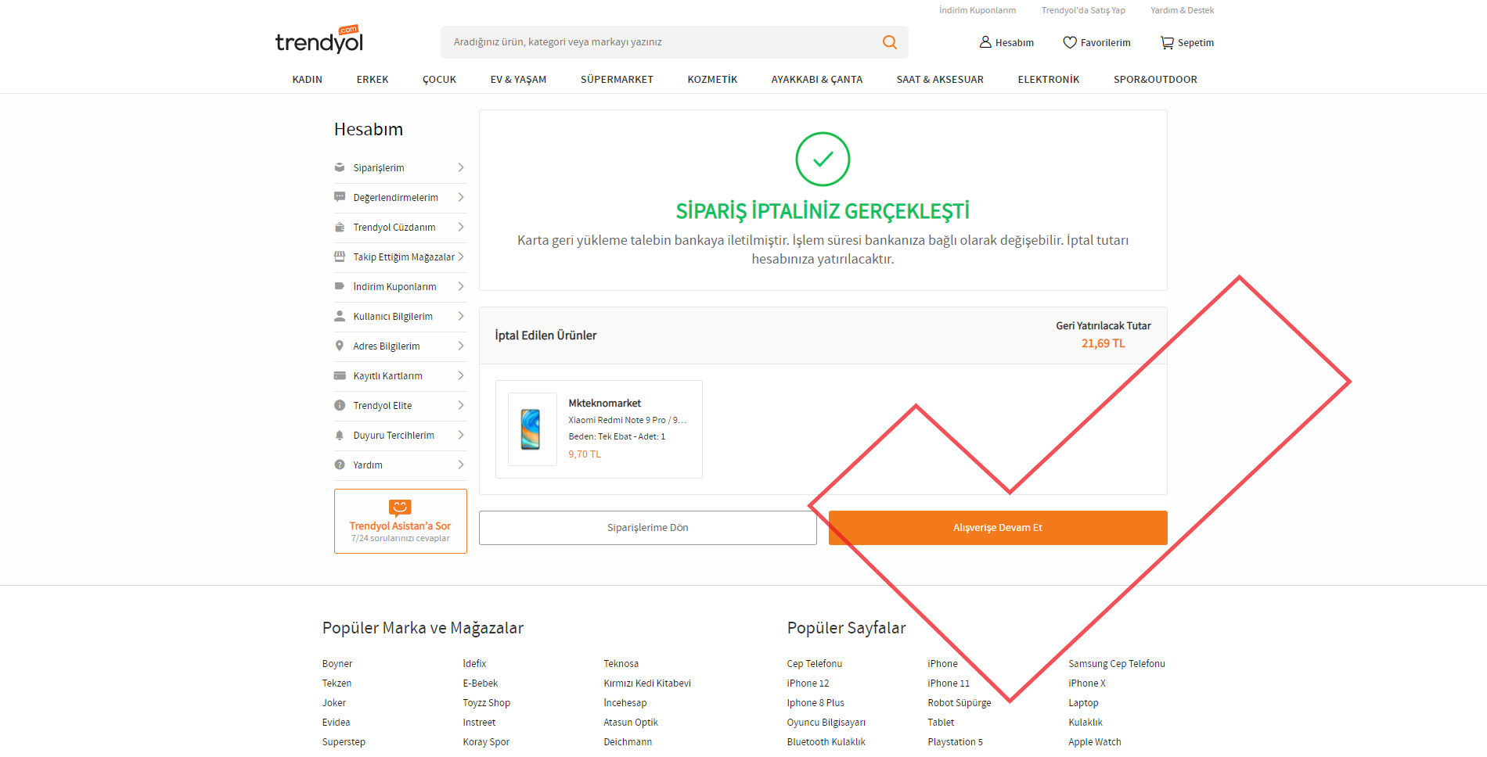Click the Kayıtlı Kartlarım card icon
The image size is (1487, 757).
tap(340, 376)
